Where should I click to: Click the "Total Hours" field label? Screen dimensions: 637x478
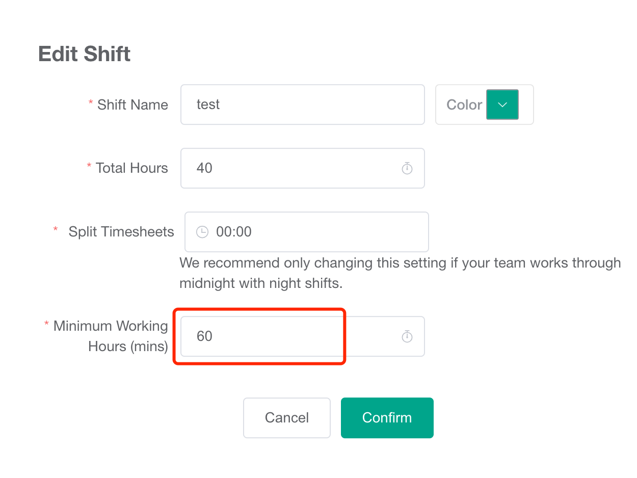(131, 168)
